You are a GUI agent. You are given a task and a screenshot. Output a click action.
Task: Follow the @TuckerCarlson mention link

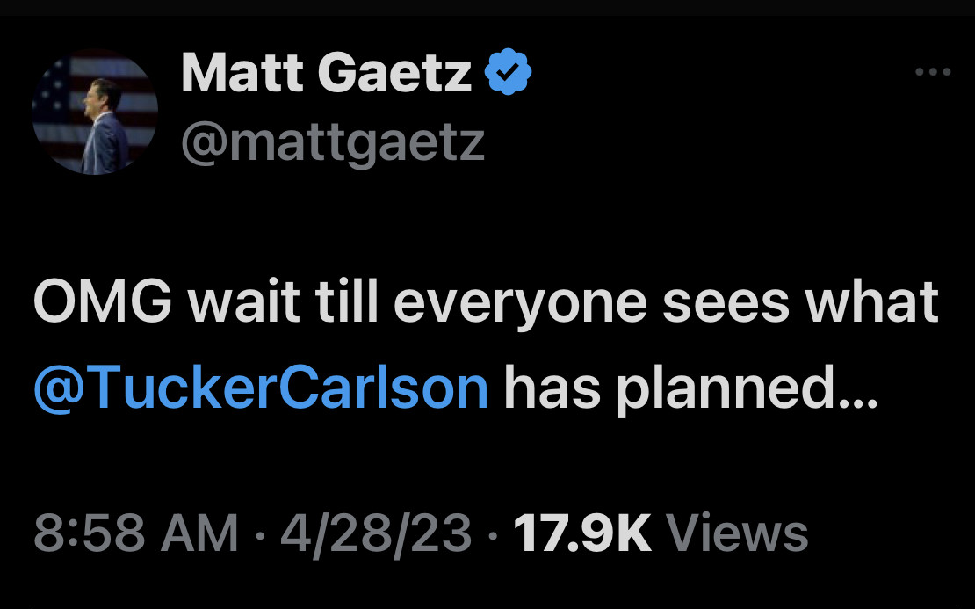(261, 388)
